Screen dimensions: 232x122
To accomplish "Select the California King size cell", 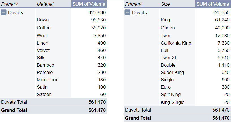I will 176,43.
